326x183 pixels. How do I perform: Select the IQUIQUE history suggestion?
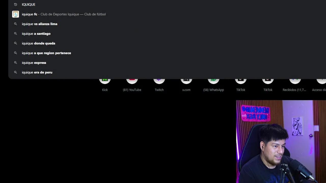[x=167, y=4]
